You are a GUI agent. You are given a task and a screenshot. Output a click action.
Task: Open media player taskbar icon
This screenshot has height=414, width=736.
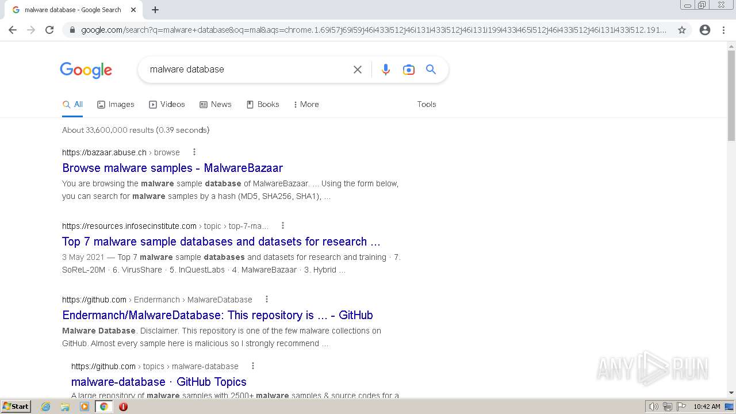(85, 407)
